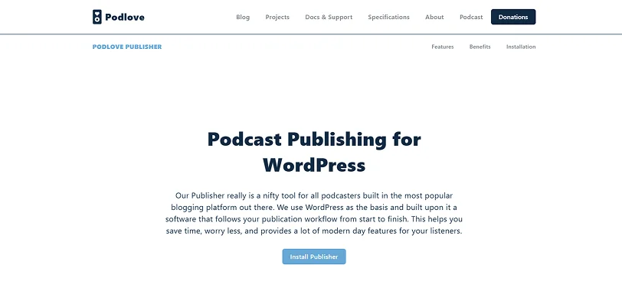Click the Donations button
The height and width of the screenshot is (284, 622).
513,17
